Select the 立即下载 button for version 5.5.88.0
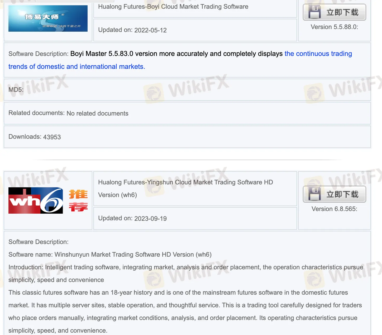The image size is (382, 335). (x=335, y=12)
